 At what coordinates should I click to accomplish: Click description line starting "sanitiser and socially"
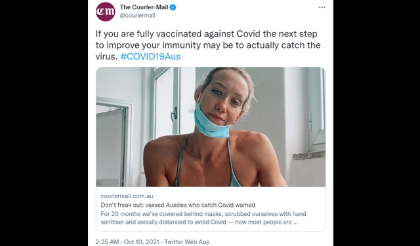coord(199,222)
